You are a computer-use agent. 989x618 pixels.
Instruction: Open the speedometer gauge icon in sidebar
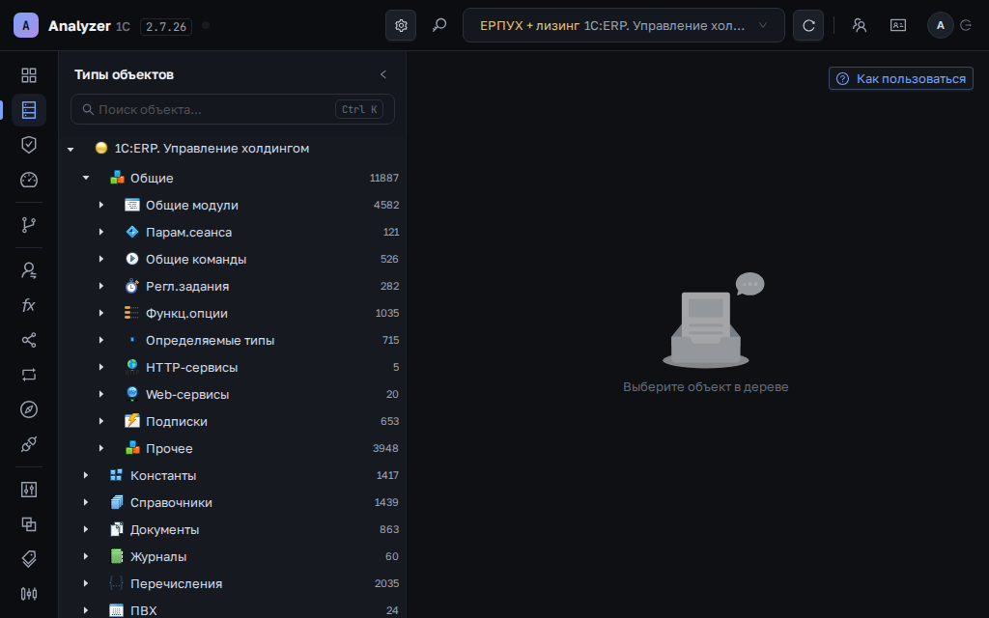click(x=29, y=180)
